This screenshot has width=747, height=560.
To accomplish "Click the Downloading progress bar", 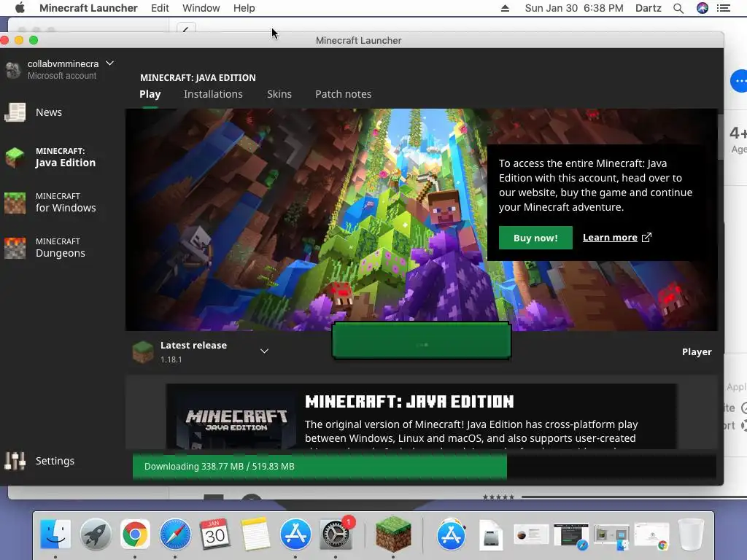I will coord(424,466).
